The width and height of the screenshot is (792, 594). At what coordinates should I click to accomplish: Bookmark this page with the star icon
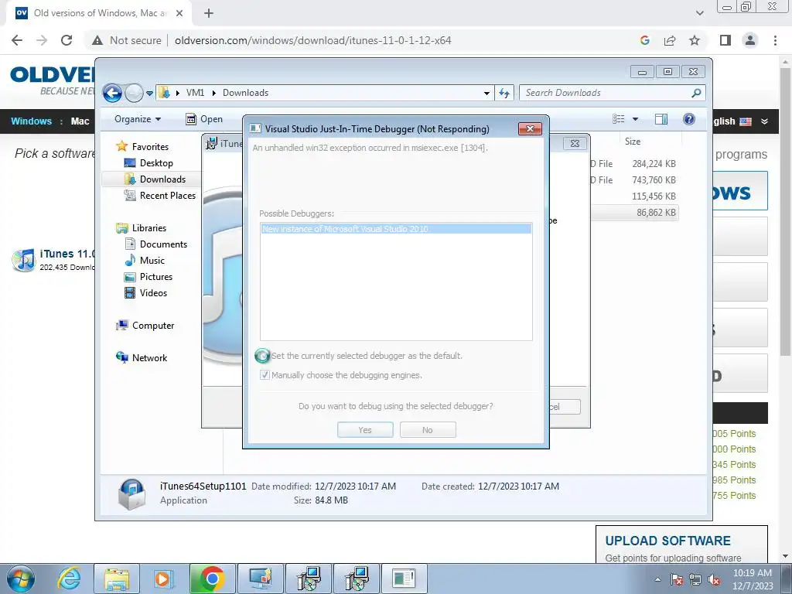click(695, 40)
